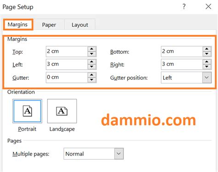
Task: Close the Page Setup dialog
Action: pos(208,6)
